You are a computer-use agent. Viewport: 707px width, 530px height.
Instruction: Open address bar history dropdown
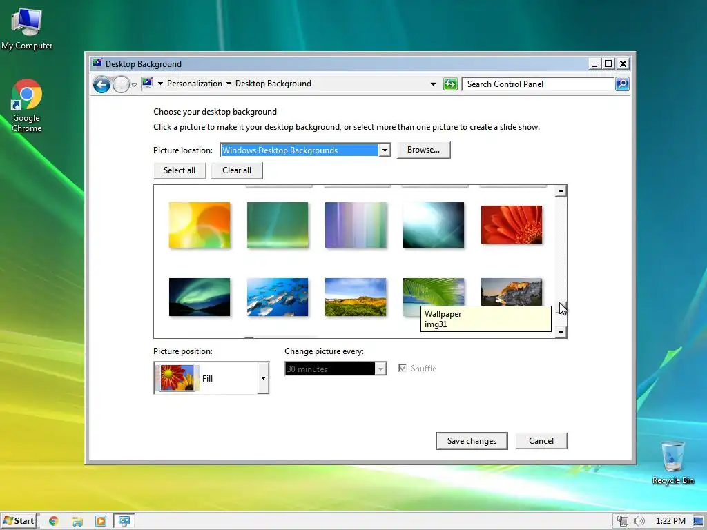(x=434, y=84)
